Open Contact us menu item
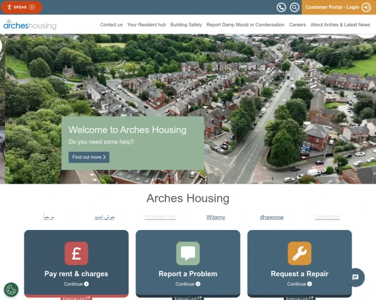Viewport: 376px width, 300px height. [112, 24]
